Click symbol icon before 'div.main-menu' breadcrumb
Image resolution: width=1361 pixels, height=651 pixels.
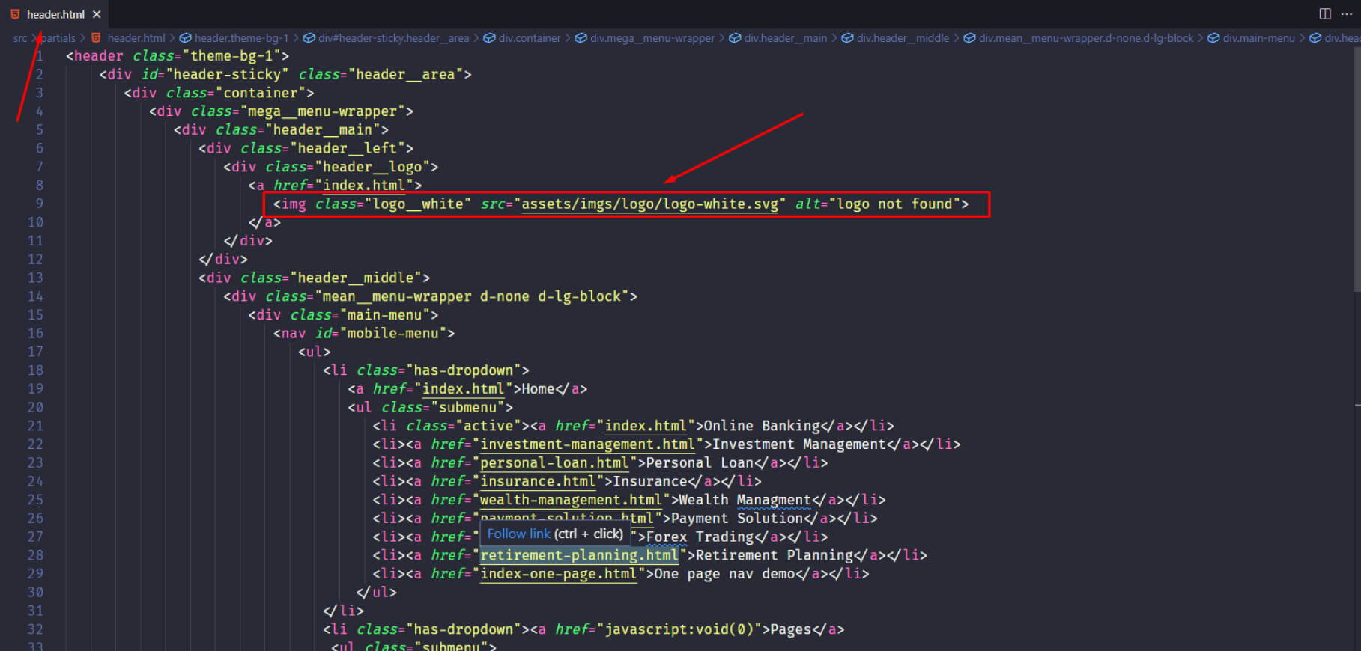(x=1213, y=38)
